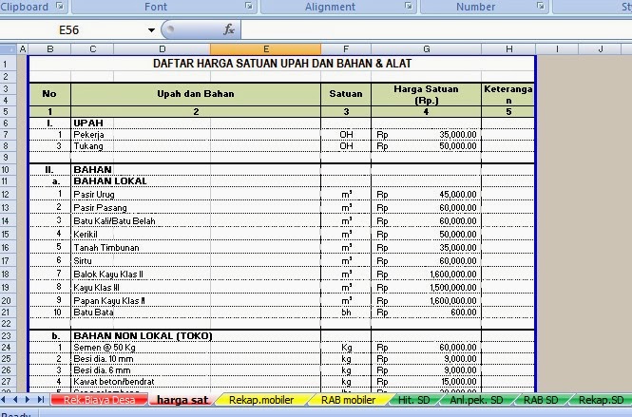The image size is (632, 417).
Task: Select row 12 header
Action: (6, 194)
